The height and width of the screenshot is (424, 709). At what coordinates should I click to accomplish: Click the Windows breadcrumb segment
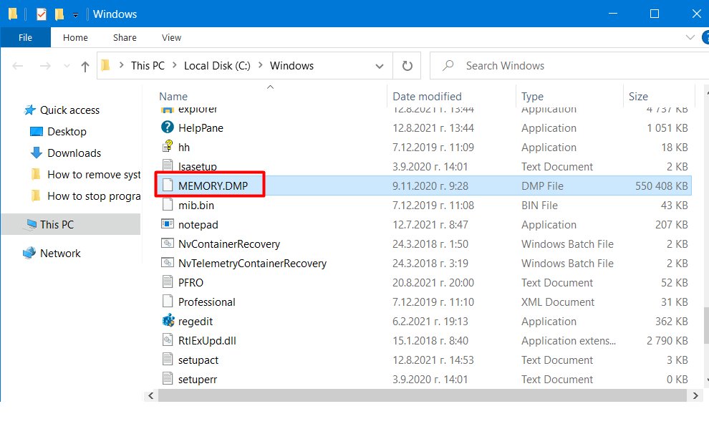[x=291, y=66]
